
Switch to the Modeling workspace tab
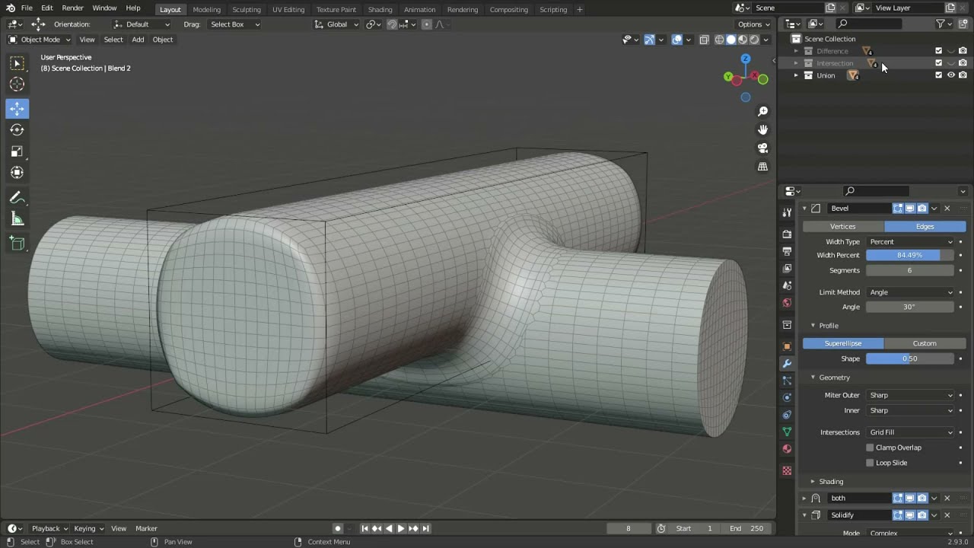pos(206,9)
